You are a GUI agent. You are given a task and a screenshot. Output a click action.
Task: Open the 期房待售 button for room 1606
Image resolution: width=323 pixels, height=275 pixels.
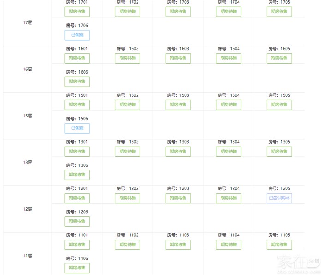(x=77, y=82)
